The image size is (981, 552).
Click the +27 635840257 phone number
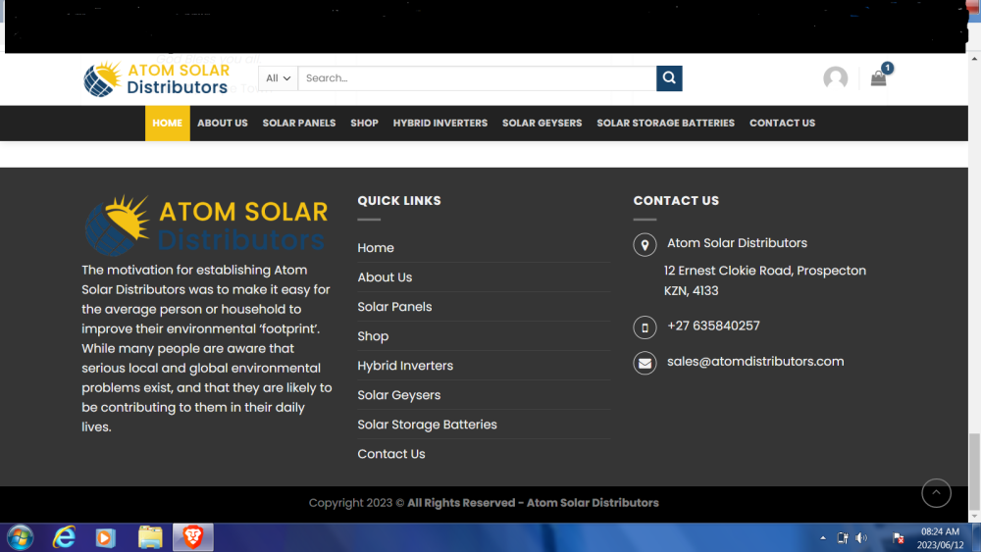713,326
